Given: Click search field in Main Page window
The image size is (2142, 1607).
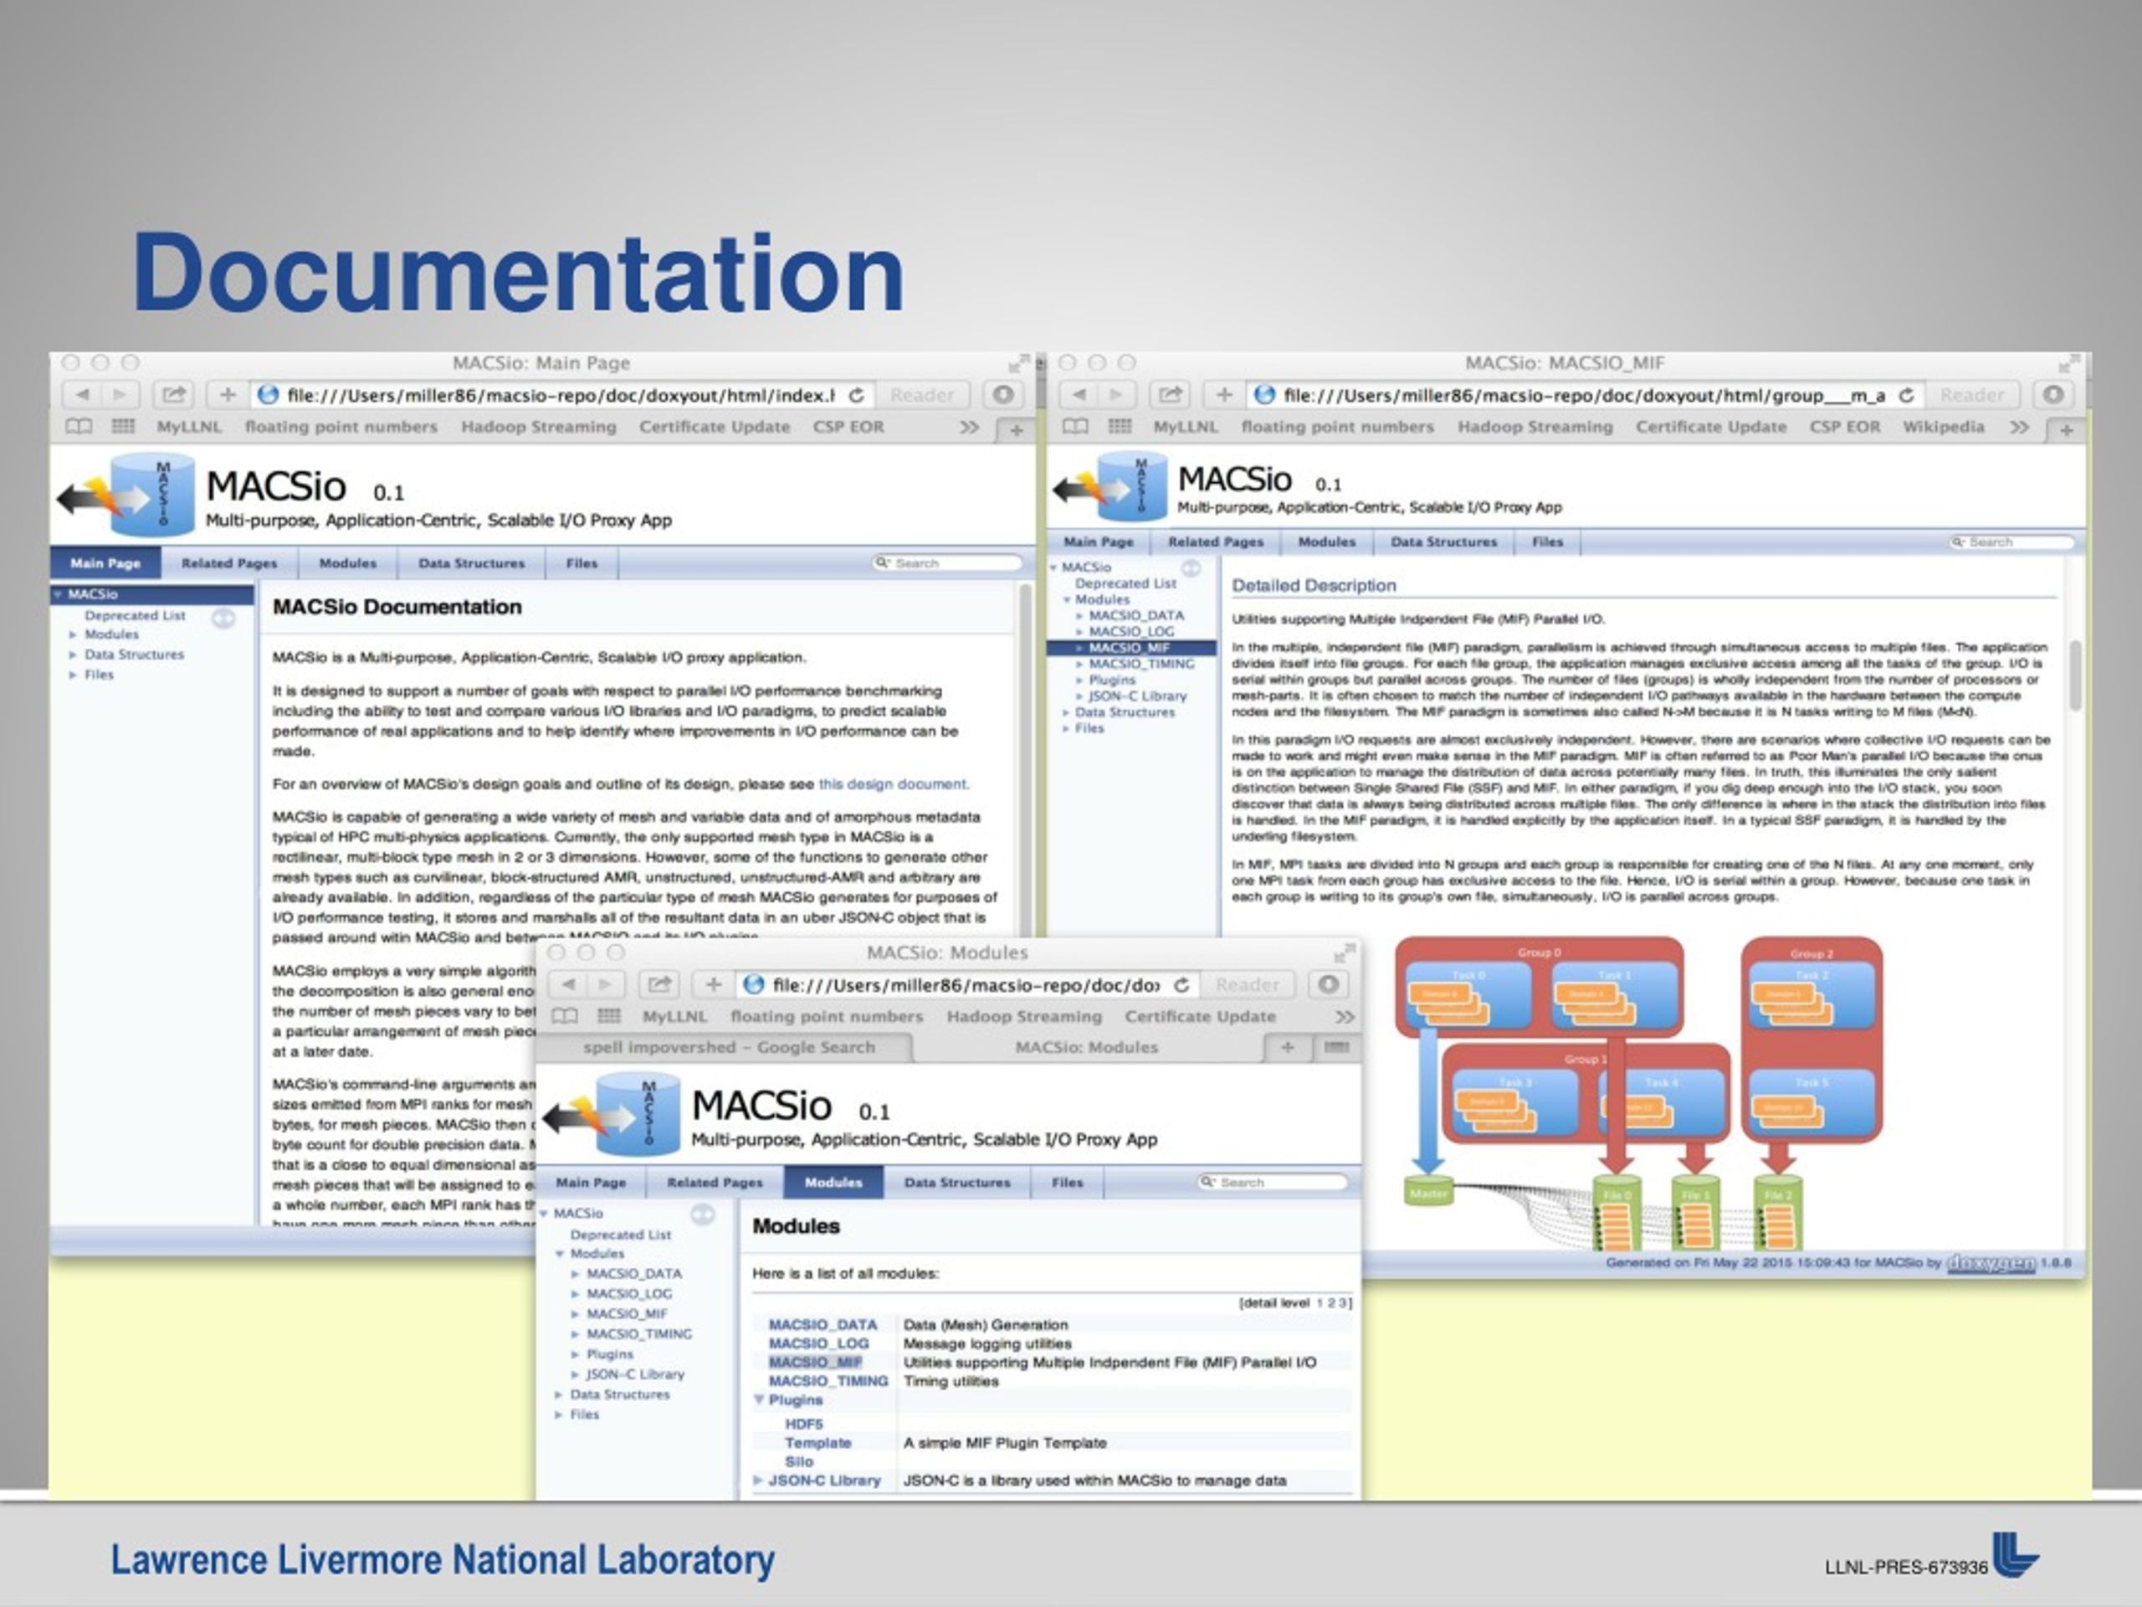Looking at the screenshot, I should pyautogui.click(x=947, y=564).
